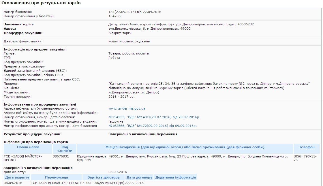Click the "Дата договору" column header
Image resolution: width=323 pixels, height=186 pixels.
click(x=139, y=177)
